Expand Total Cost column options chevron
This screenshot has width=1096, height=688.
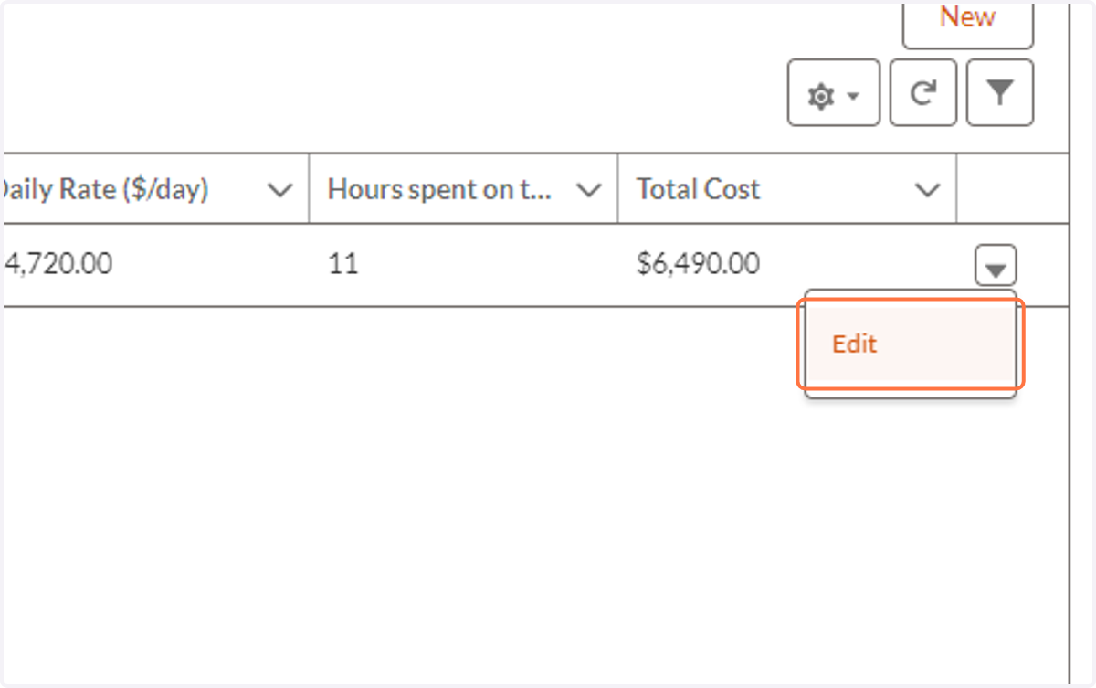927,190
